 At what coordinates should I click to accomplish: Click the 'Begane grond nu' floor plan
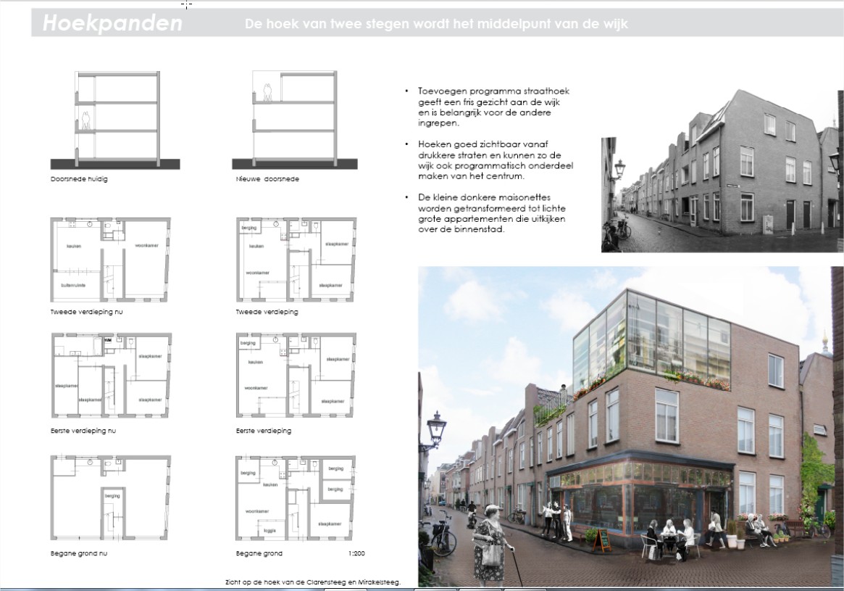pyautogui.click(x=111, y=497)
